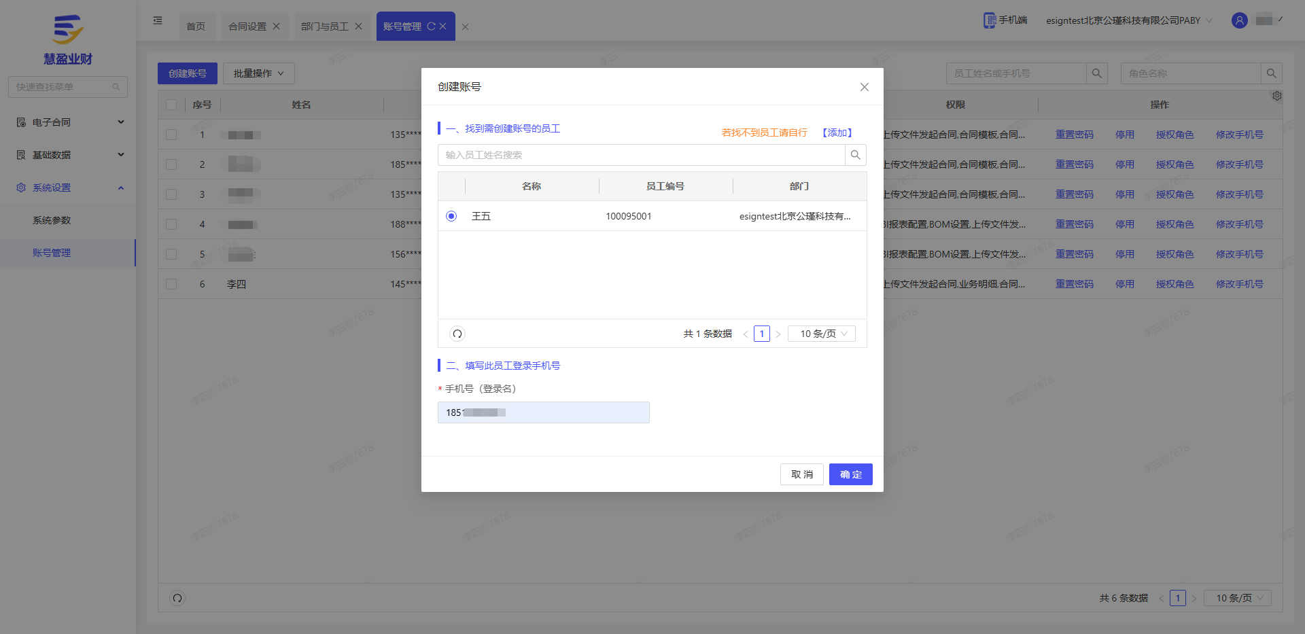Click page 1 in main table pagination
Screen dimensions: 1305x634
[x=1178, y=598]
